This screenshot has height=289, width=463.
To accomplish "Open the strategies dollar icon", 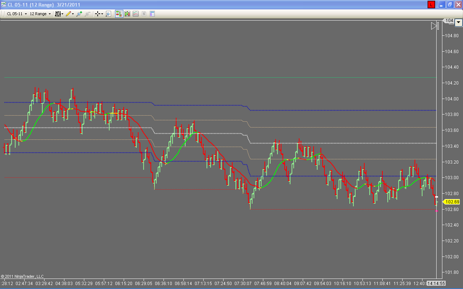I will (x=144, y=14).
